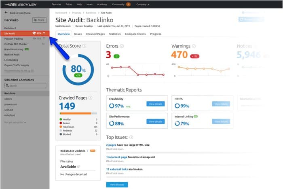Screen dimensions: 283x189
Task: Open the Academy menu item
Action: click(102, 4)
